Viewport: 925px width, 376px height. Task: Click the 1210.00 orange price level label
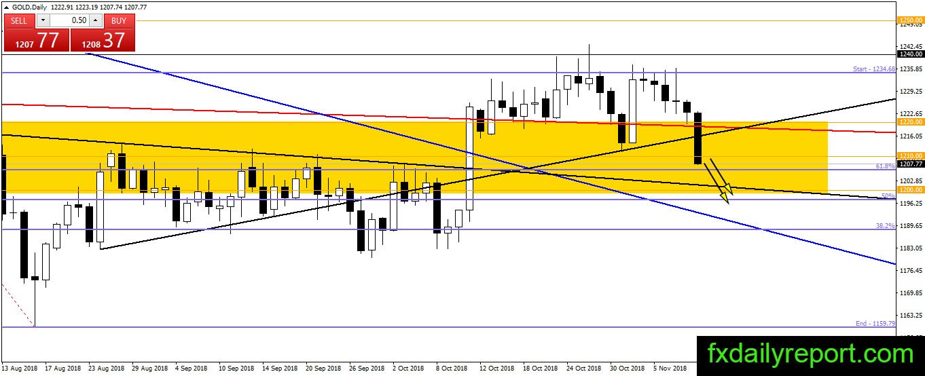[x=909, y=156]
